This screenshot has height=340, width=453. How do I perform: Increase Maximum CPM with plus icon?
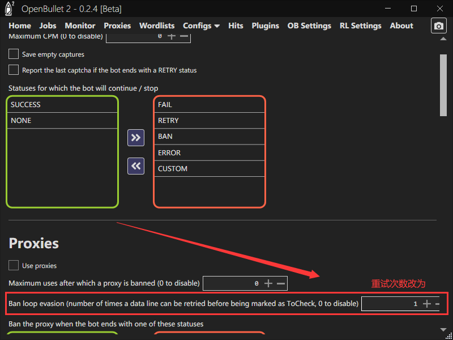click(x=172, y=36)
